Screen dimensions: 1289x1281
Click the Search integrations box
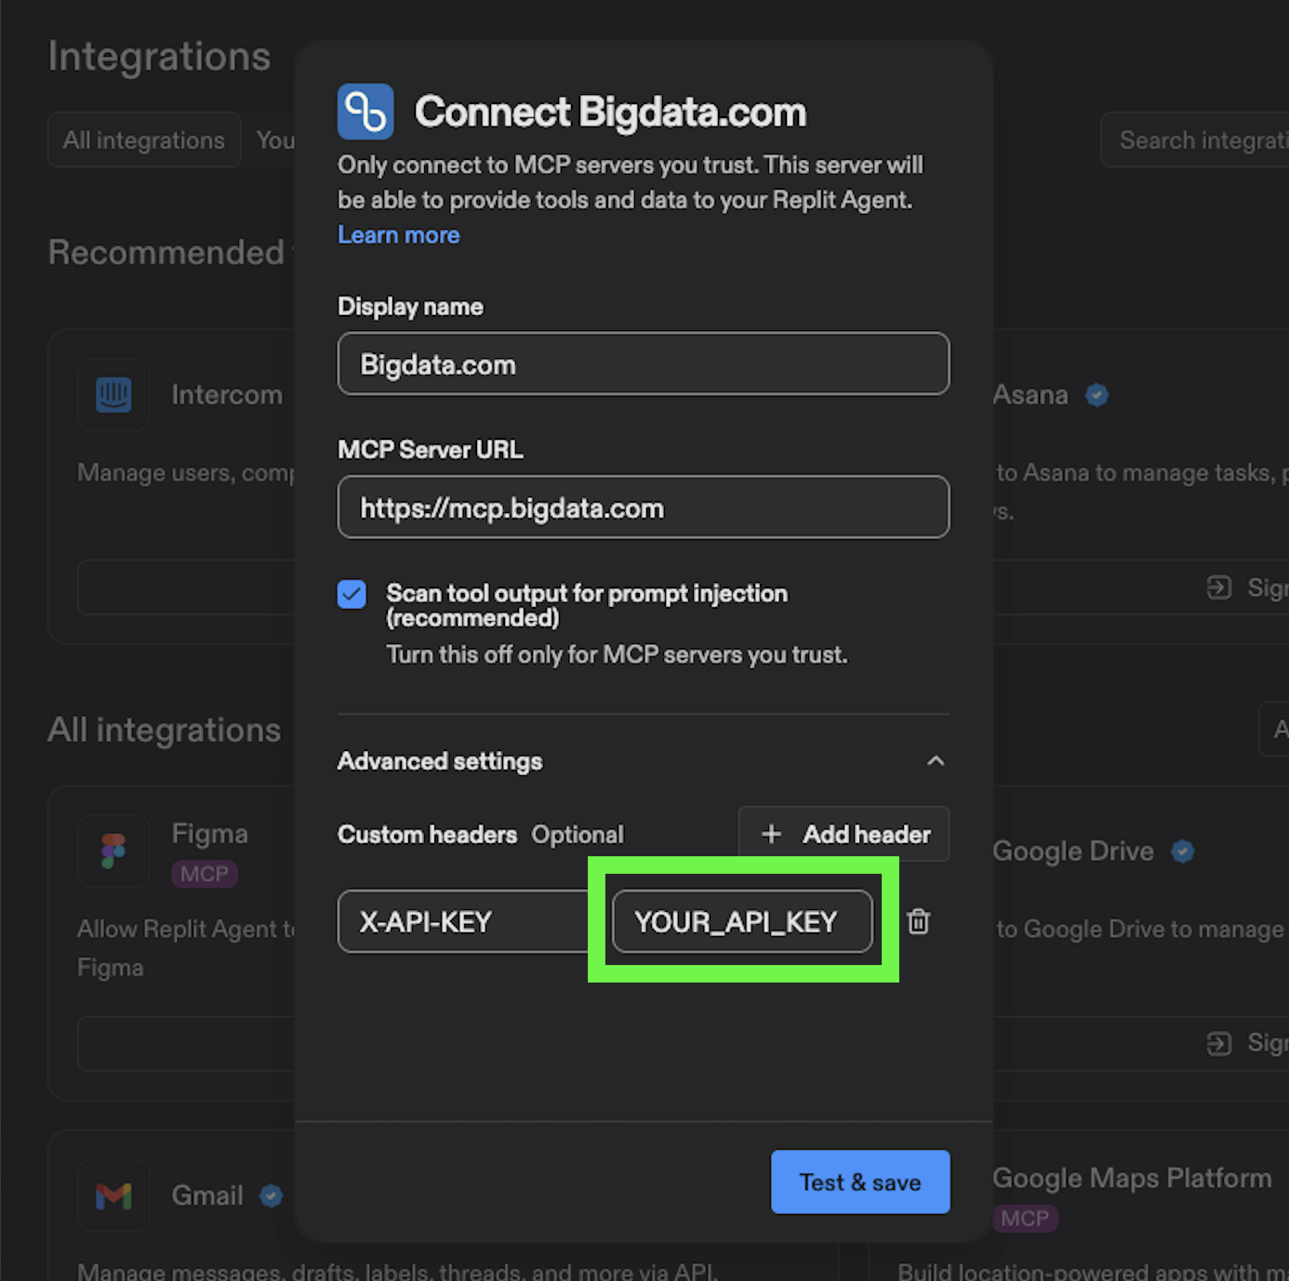click(x=1195, y=140)
